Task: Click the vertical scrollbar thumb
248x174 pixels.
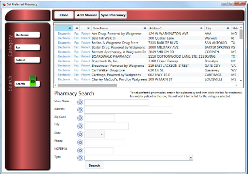Action: (241, 34)
